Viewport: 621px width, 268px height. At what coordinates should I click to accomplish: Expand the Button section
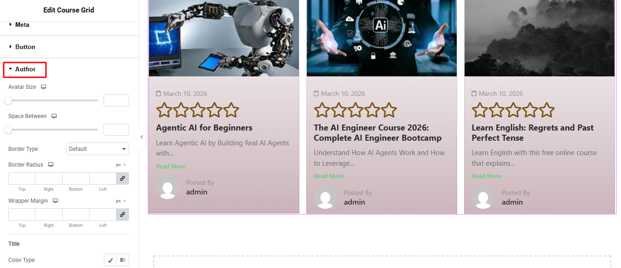click(x=25, y=47)
